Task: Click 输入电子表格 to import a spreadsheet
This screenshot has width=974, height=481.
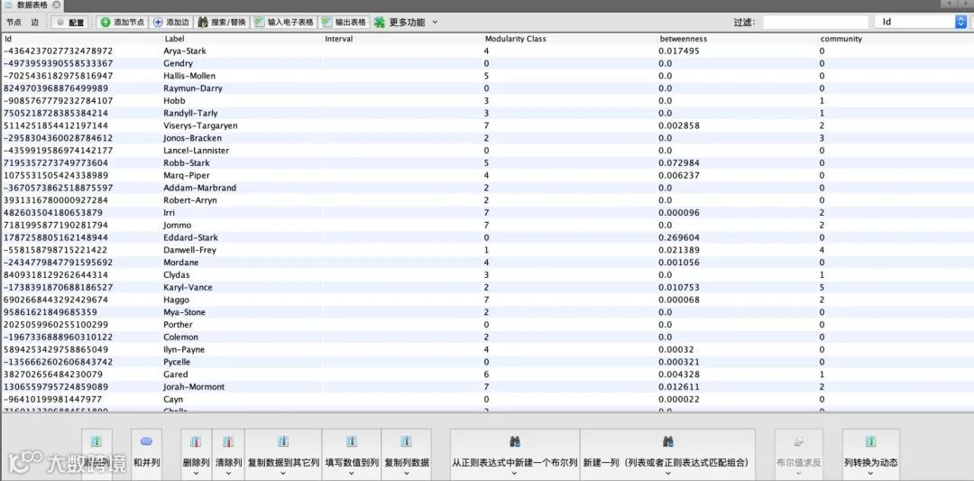Action: point(284,22)
